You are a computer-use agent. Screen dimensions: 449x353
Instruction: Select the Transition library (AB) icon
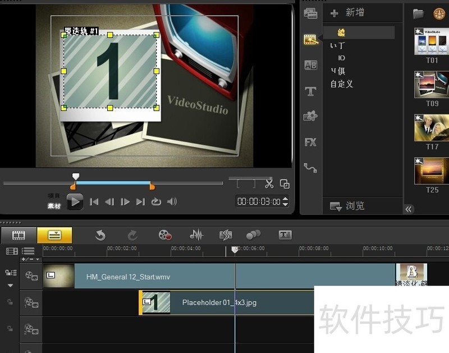[x=310, y=65]
